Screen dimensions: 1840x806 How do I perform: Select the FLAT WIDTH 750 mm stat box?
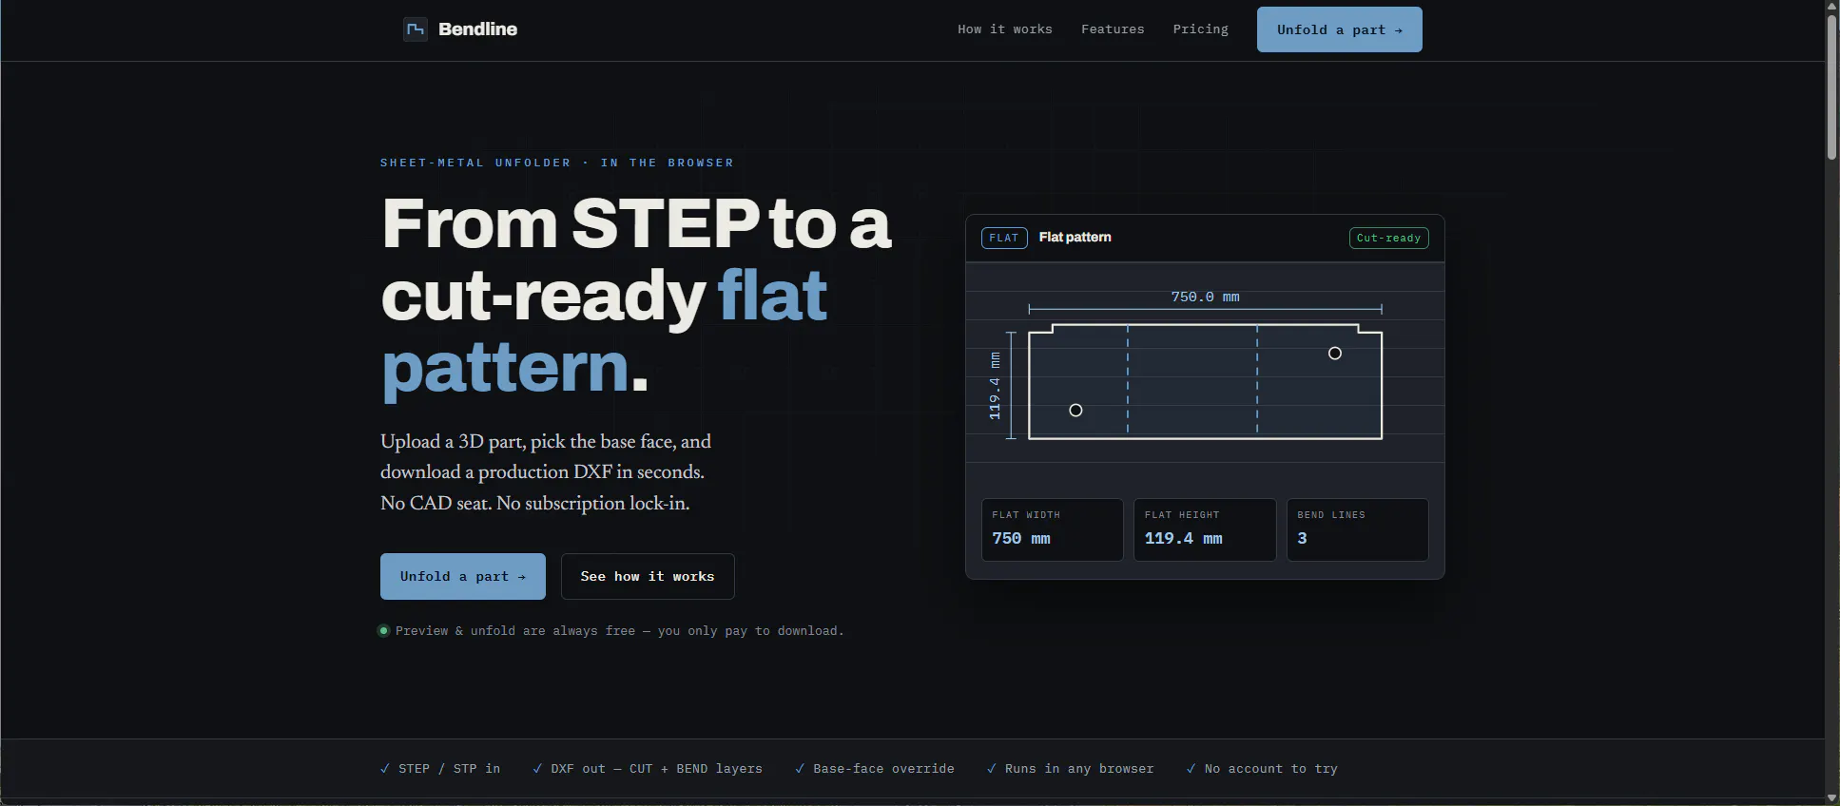(x=1052, y=529)
